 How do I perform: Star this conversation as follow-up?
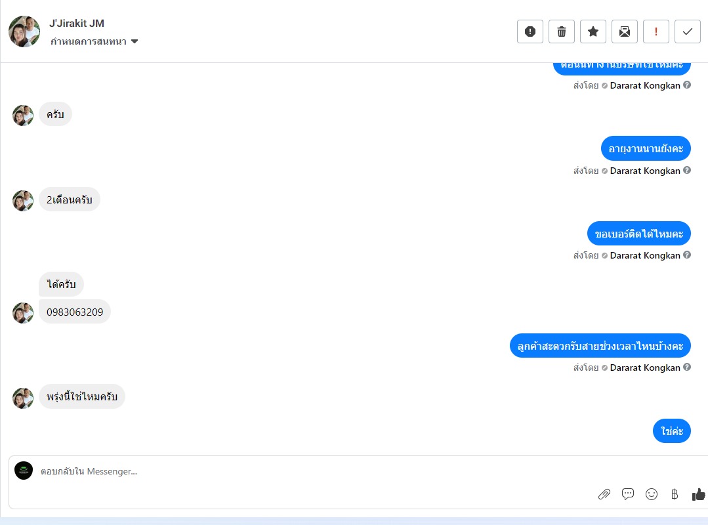(x=593, y=31)
